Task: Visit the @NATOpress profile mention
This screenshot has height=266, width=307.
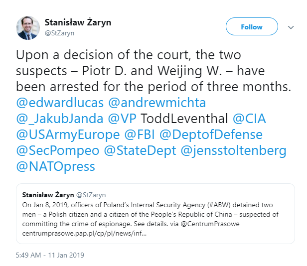Action: 56,167
